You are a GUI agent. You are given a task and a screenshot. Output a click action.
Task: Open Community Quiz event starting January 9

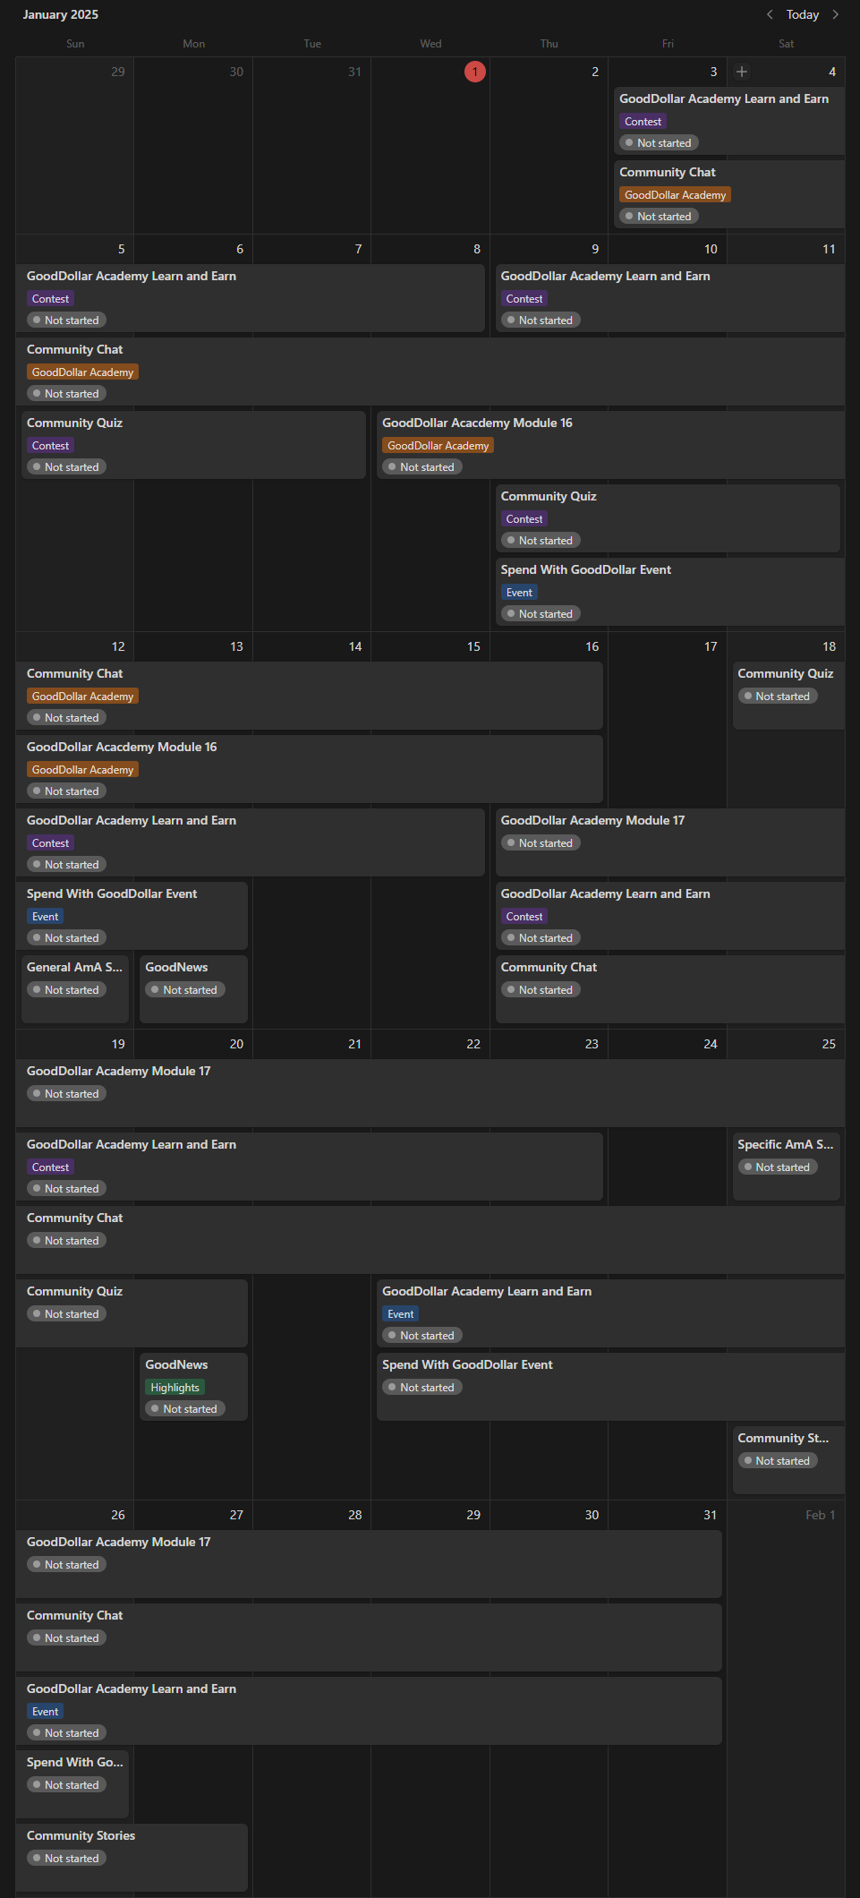668,518
